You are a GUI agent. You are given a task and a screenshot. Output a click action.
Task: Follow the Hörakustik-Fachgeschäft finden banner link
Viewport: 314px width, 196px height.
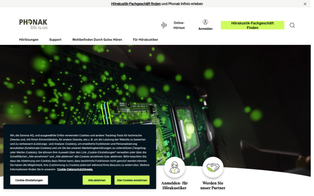pos(136,4)
